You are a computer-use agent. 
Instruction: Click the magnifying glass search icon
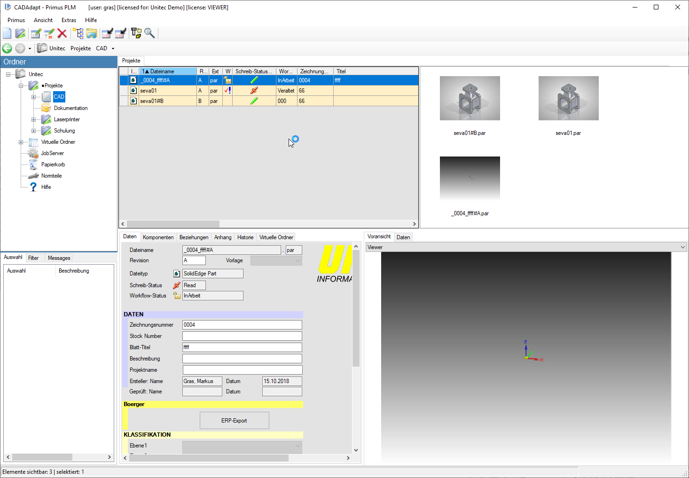point(150,33)
